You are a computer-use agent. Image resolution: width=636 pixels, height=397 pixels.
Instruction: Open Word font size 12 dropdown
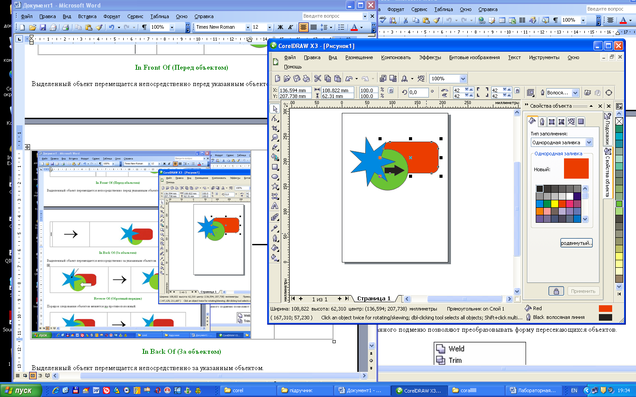[269, 27]
